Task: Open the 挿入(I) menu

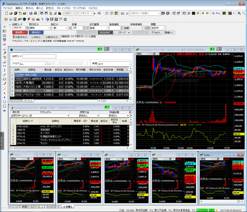Action: 39,8
